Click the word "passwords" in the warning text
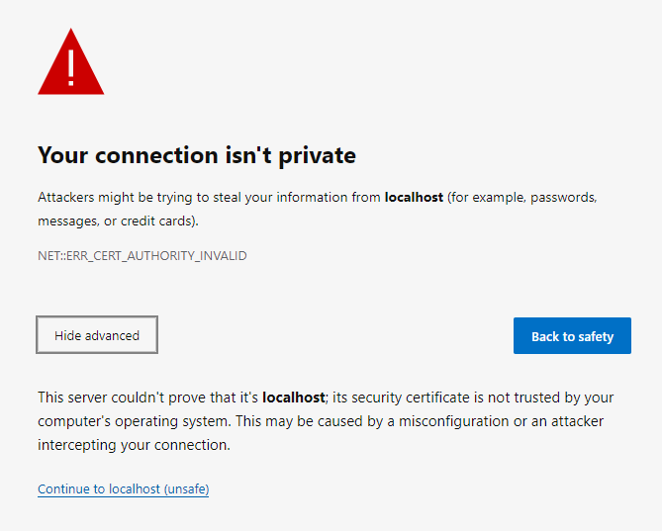The width and height of the screenshot is (662, 531). [x=564, y=198]
